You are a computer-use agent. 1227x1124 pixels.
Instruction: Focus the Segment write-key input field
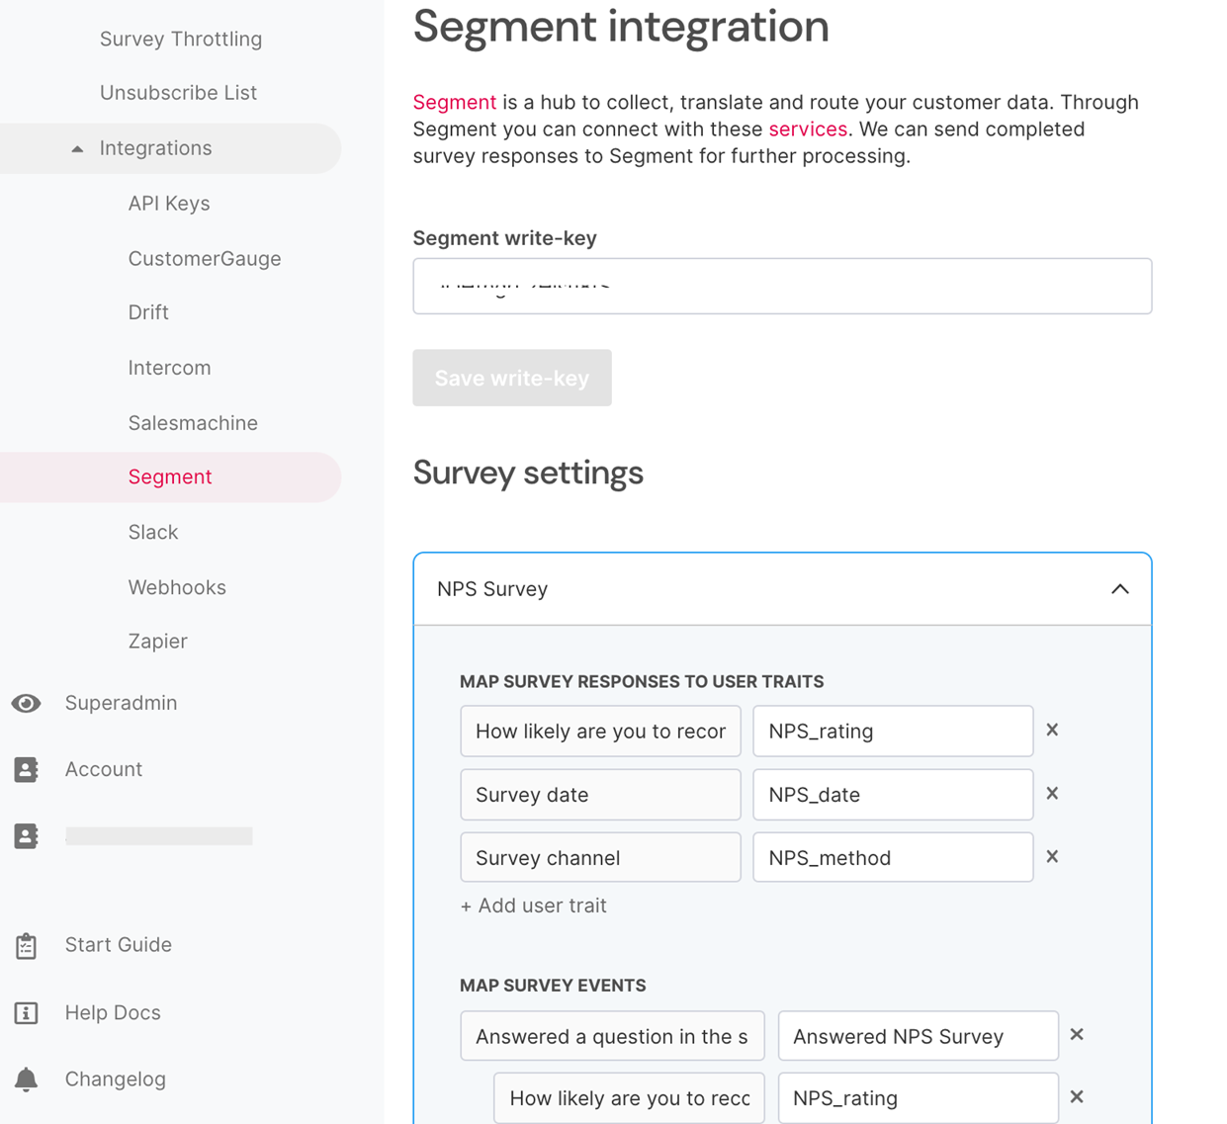(782, 286)
